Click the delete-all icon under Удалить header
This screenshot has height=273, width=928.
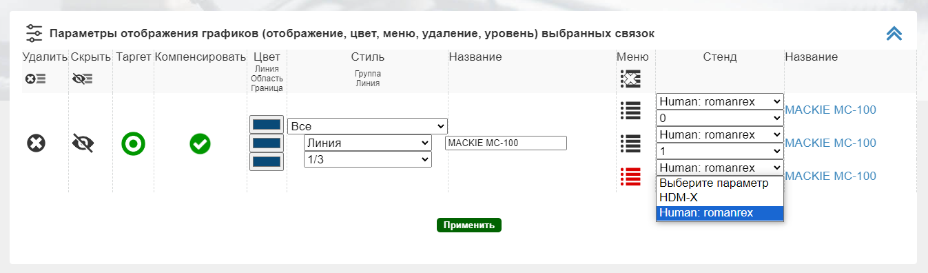pos(35,79)
